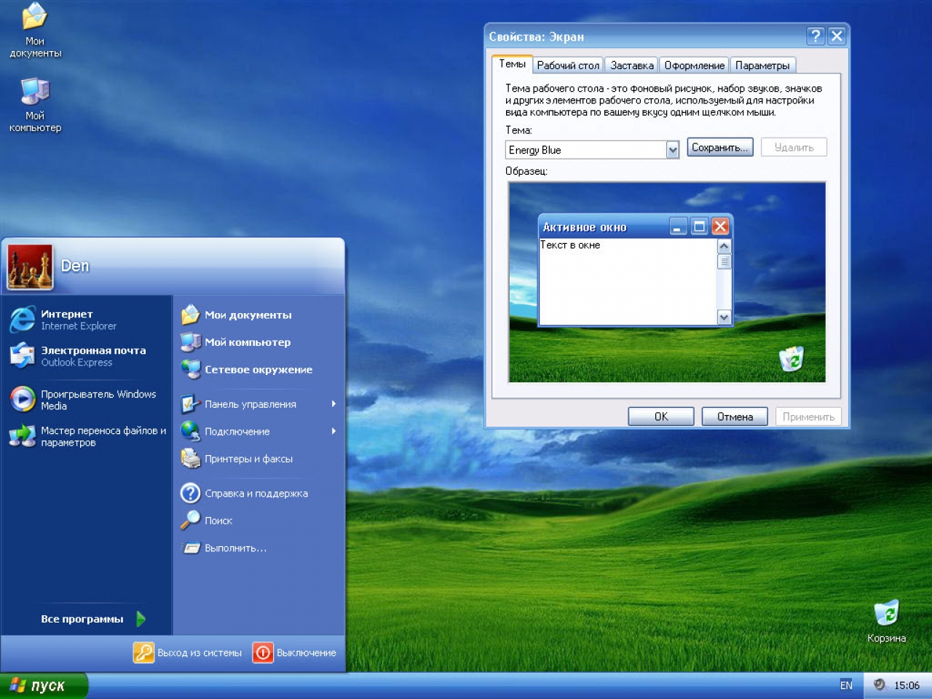Switch to the Оформление tab

pos(694,64)
